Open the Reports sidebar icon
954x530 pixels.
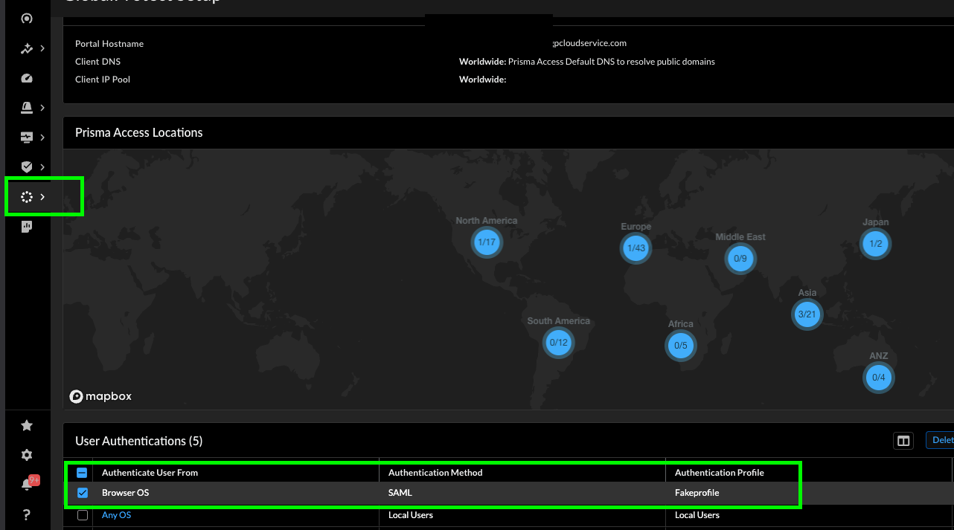27,226
